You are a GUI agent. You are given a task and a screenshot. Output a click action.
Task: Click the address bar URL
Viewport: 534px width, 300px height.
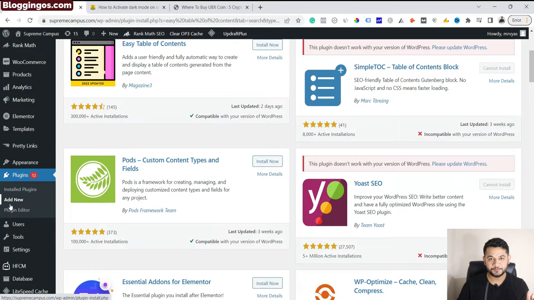click(164, 20)
